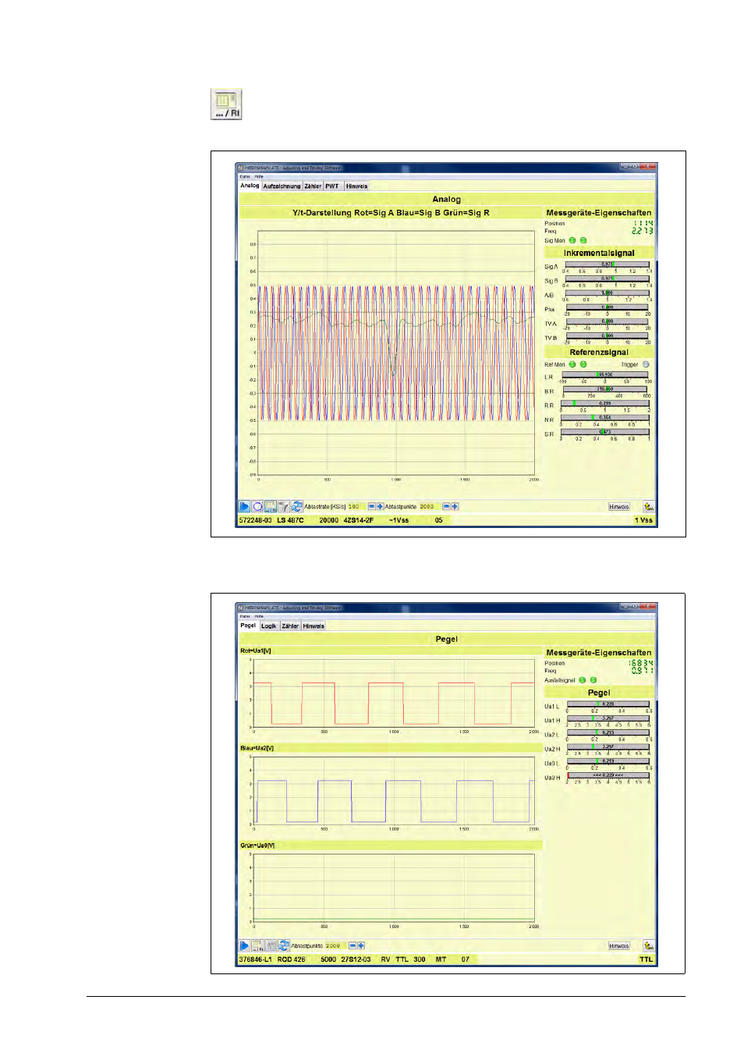
Task: Click first green Ausfallsignal indicator
Action: [582, 680]
